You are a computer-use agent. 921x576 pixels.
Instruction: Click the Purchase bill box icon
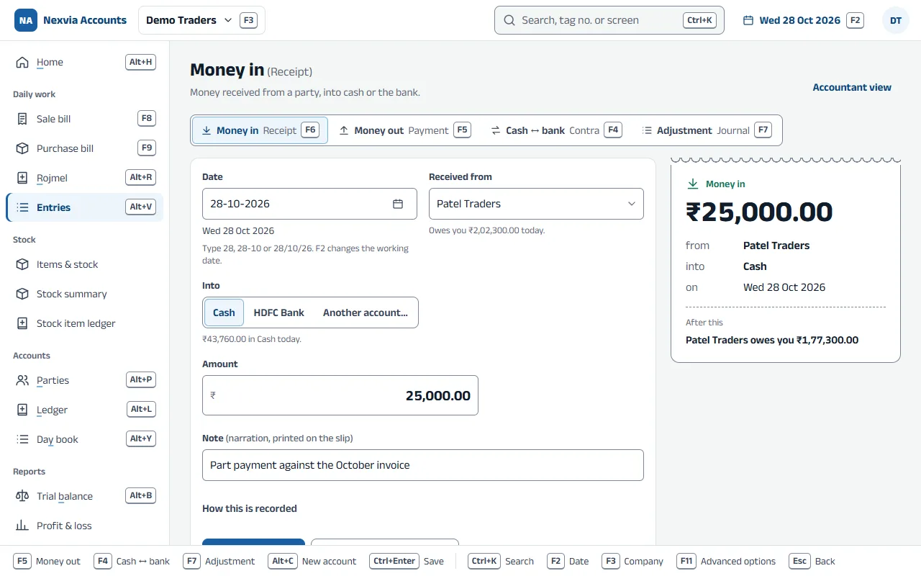22,148
